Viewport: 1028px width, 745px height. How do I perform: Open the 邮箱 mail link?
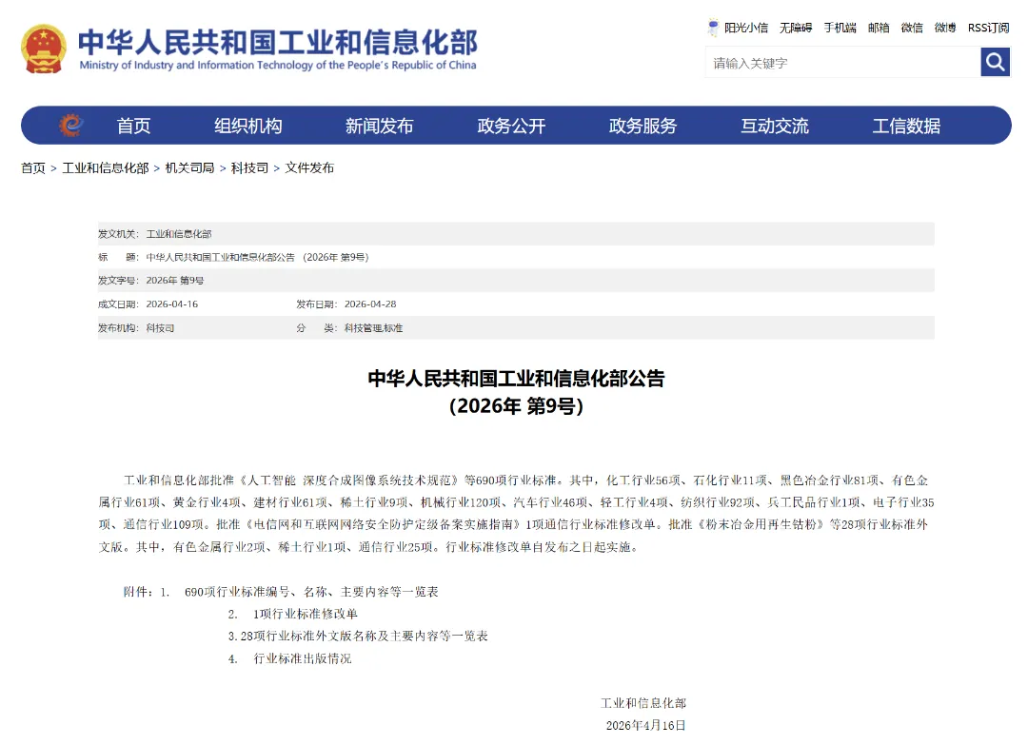coord(879,28)
